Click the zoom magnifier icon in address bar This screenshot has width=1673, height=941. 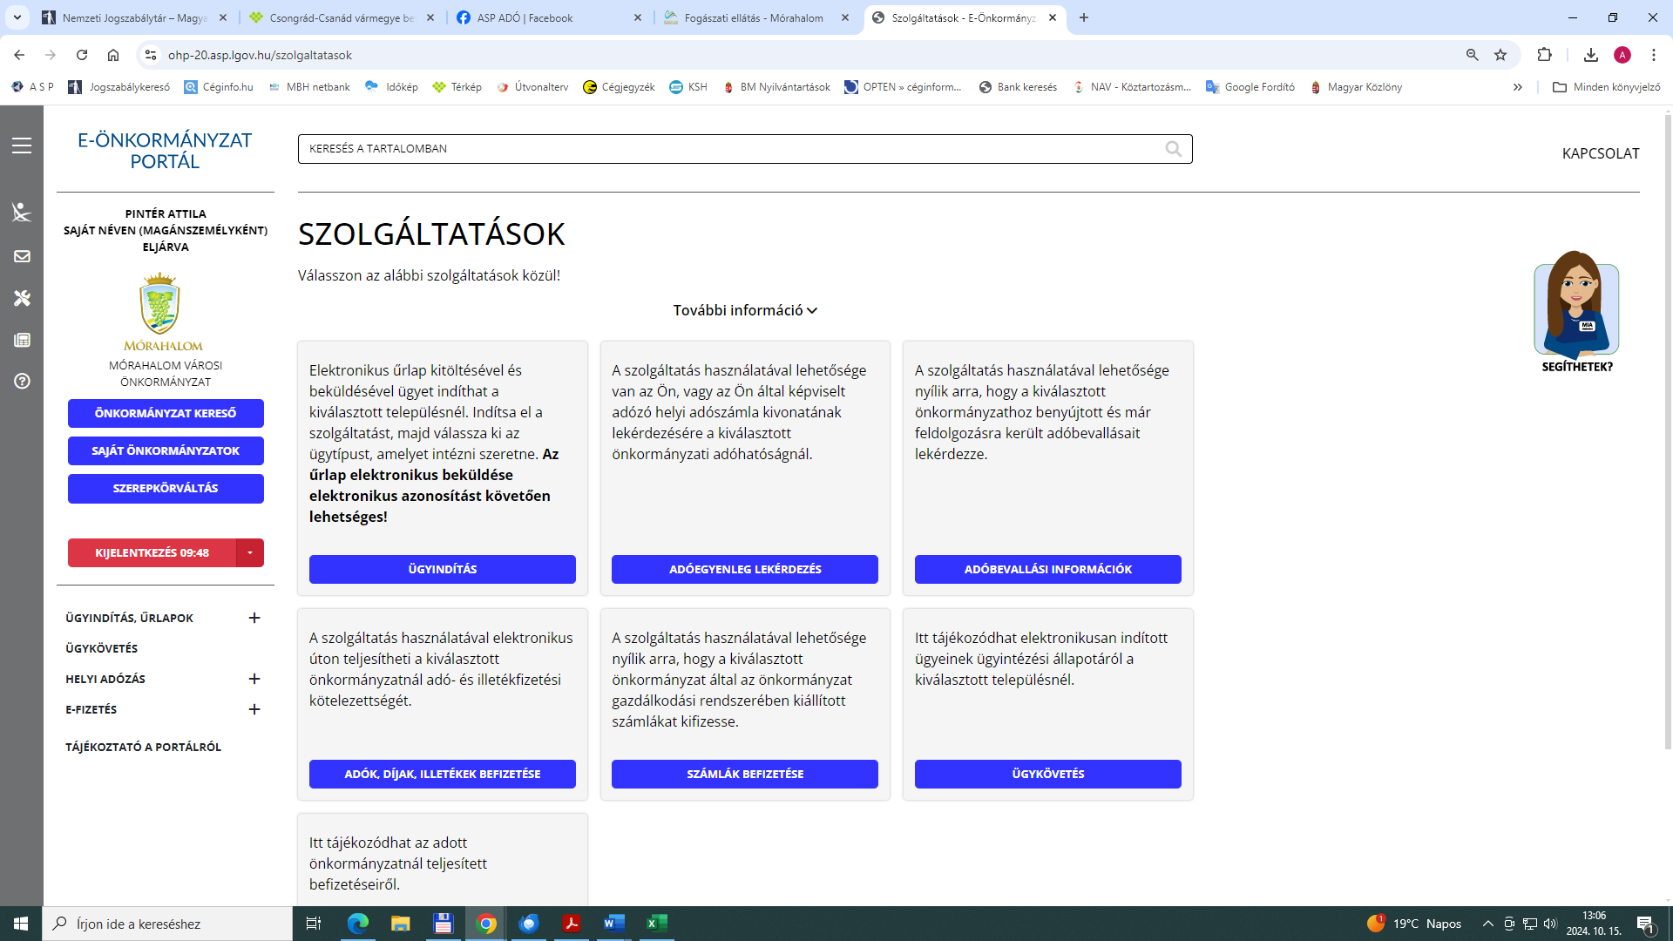[x=1472, y=55]
